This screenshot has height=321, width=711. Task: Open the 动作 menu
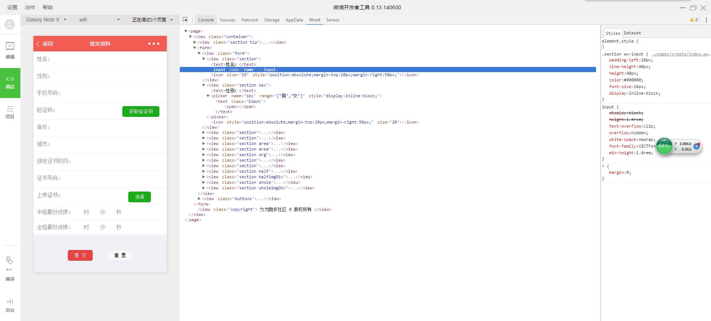30,7
